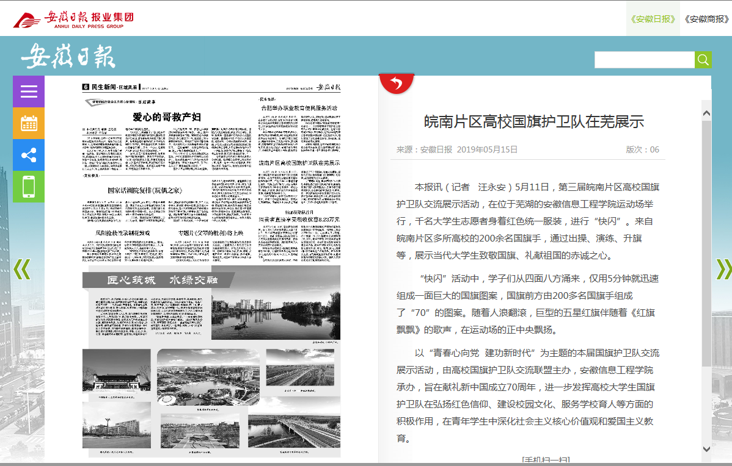Go to previous page with left chevrons

pyautogui.click(x=22, y=269)
